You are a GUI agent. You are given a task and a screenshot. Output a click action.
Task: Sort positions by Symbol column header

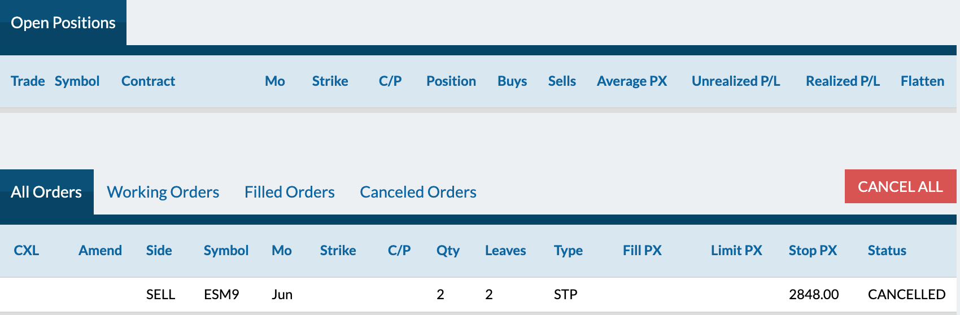77,81
